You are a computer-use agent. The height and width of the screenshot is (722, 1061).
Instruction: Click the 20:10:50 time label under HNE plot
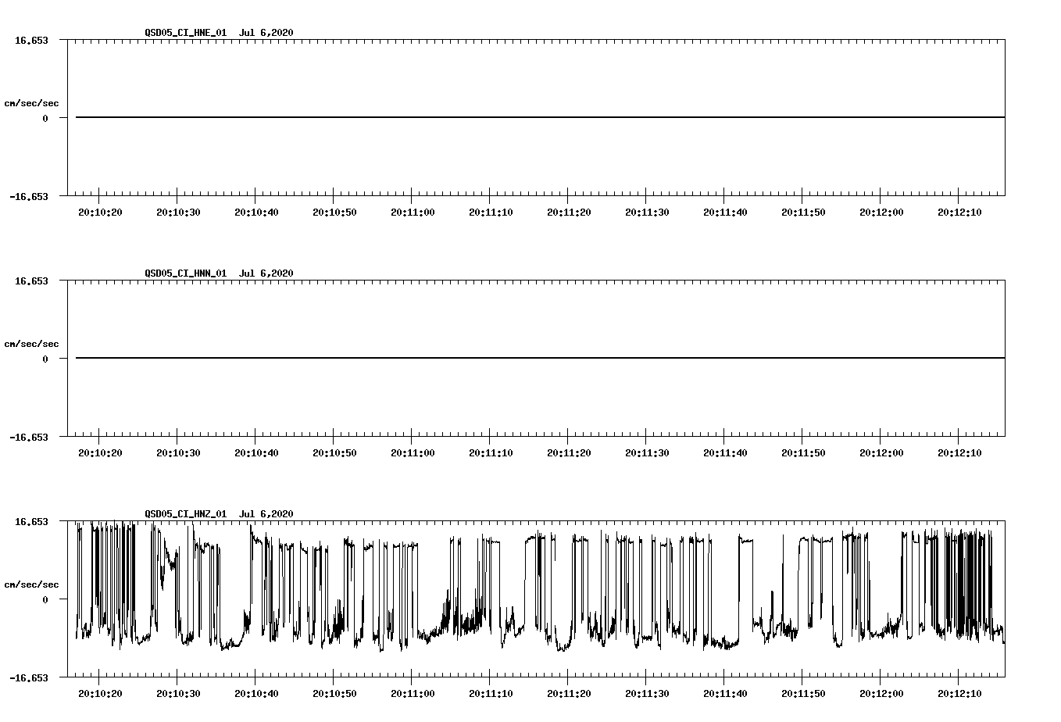(334, 212)
